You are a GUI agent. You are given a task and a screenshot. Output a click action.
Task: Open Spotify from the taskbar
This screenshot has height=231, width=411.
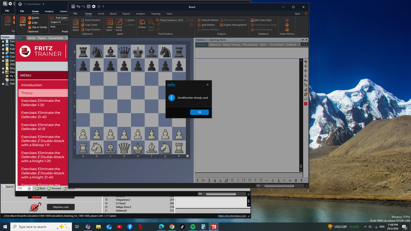click(193, 227)
